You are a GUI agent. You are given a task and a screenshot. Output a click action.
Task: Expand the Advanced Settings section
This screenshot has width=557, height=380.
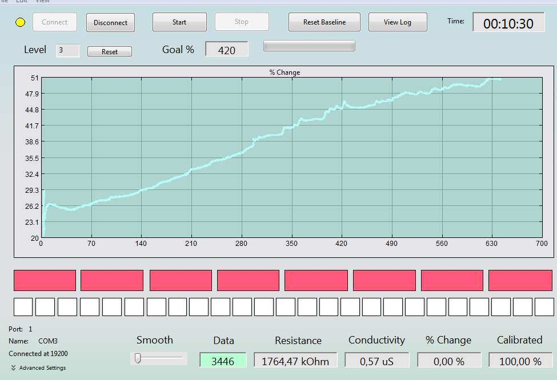pos(38,367)
